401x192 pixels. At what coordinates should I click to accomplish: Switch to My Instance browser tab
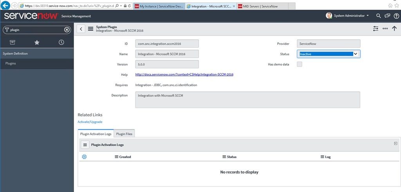click(159, 6)
